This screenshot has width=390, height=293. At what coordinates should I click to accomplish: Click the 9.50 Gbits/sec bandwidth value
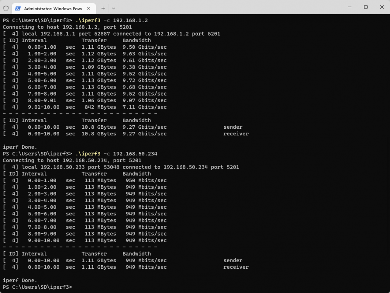coord(145,47)
